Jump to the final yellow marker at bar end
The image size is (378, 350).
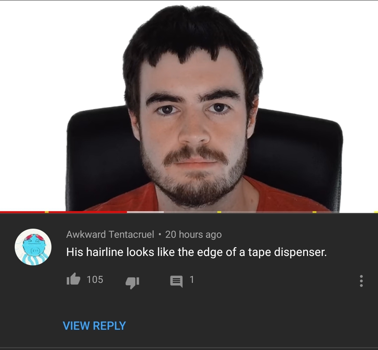click(x=376, y=212)
